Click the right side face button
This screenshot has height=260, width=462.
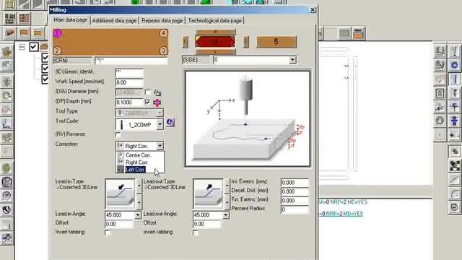pos(245,42)
